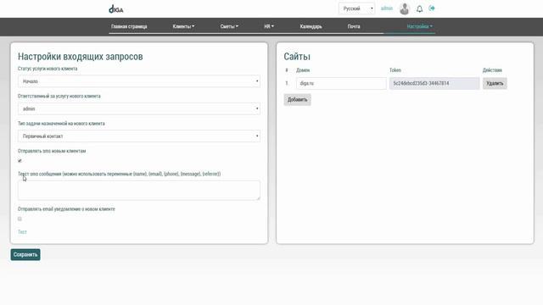Click the Сохранить button
The height and width of the screenshot is (305, 543).
(x=25, y=254)
